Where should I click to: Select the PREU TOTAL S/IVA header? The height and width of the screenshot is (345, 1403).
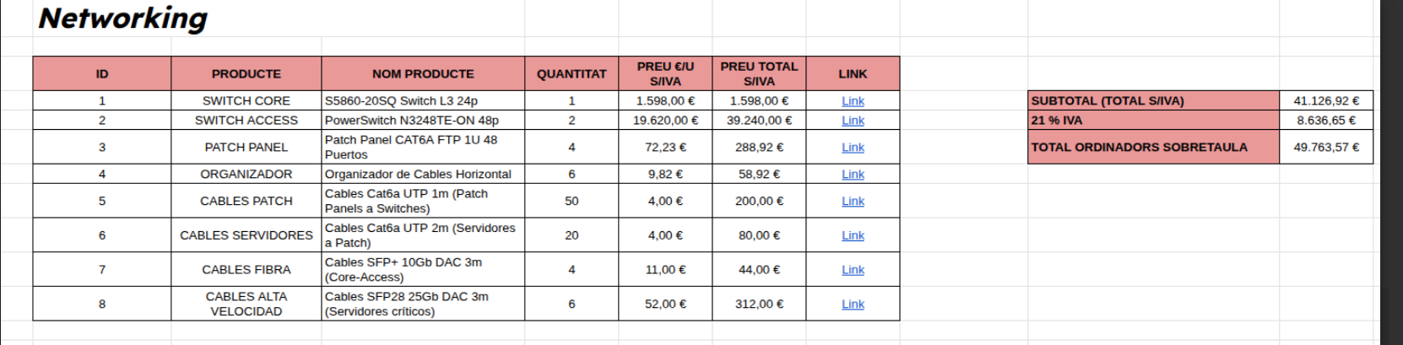pyautogui.click(x=759, y=74)
